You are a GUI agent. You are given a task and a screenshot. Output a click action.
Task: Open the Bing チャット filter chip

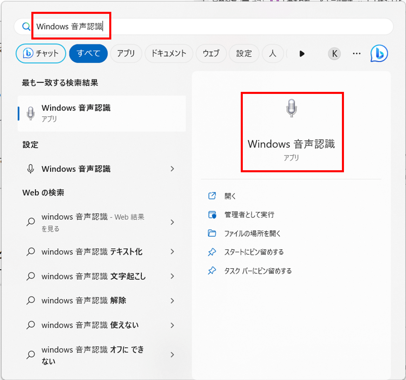tap(41, 53)
